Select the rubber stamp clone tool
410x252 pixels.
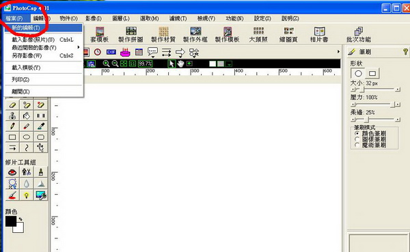12,116
